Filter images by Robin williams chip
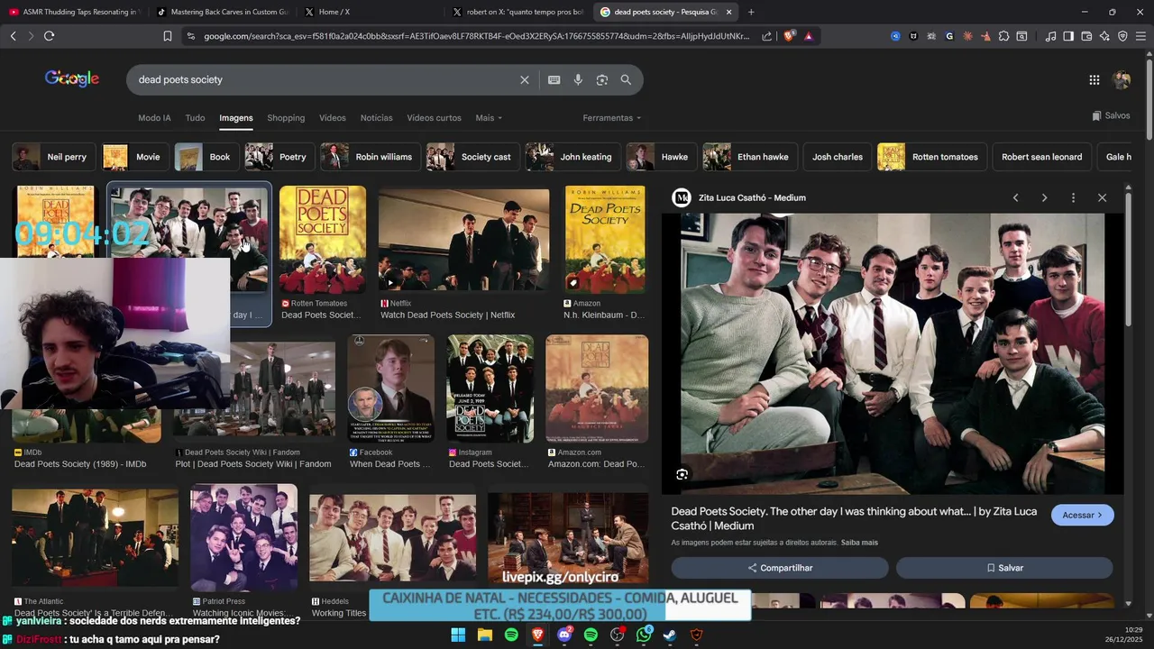1154x649 pixels. click(371, 157)
